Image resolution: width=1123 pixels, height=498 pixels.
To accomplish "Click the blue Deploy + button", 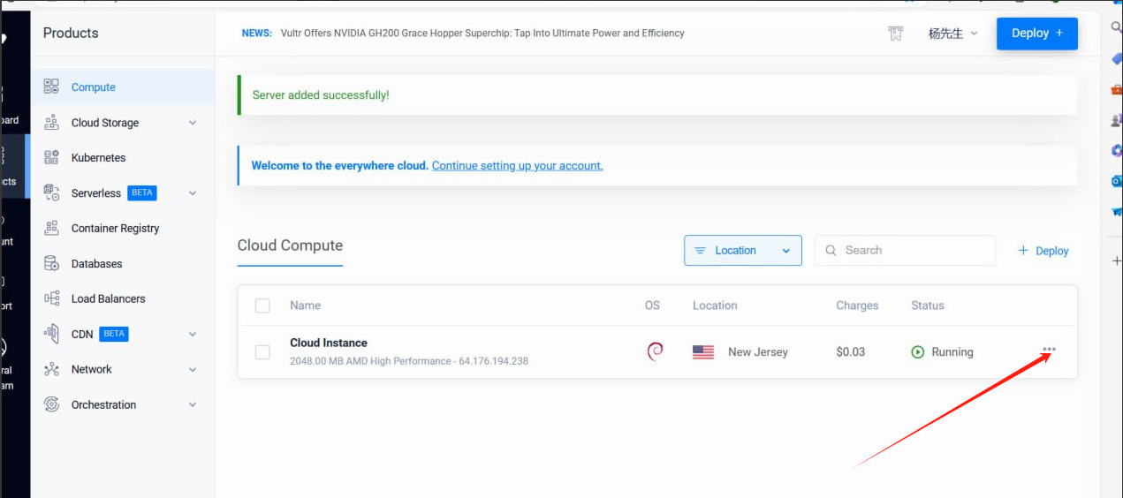I will click(1036, 34).
